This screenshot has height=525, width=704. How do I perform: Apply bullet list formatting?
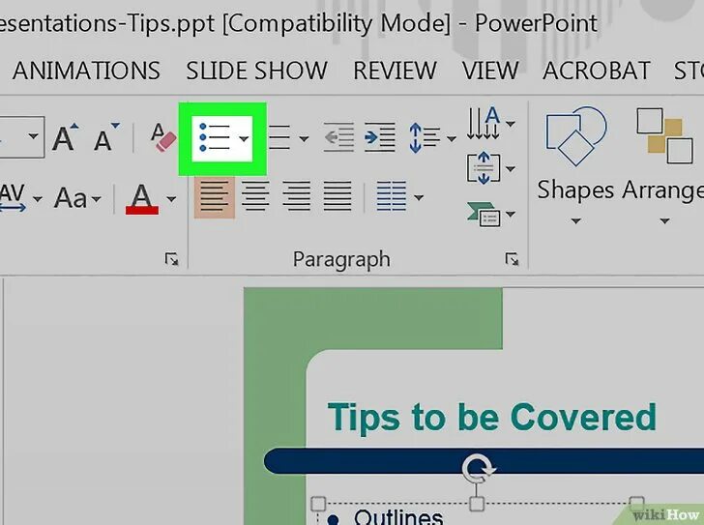(x=214, y=137)
